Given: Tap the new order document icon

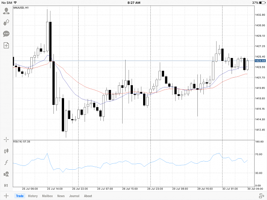Looking at the screenshot, I should (x=6, y=45).
